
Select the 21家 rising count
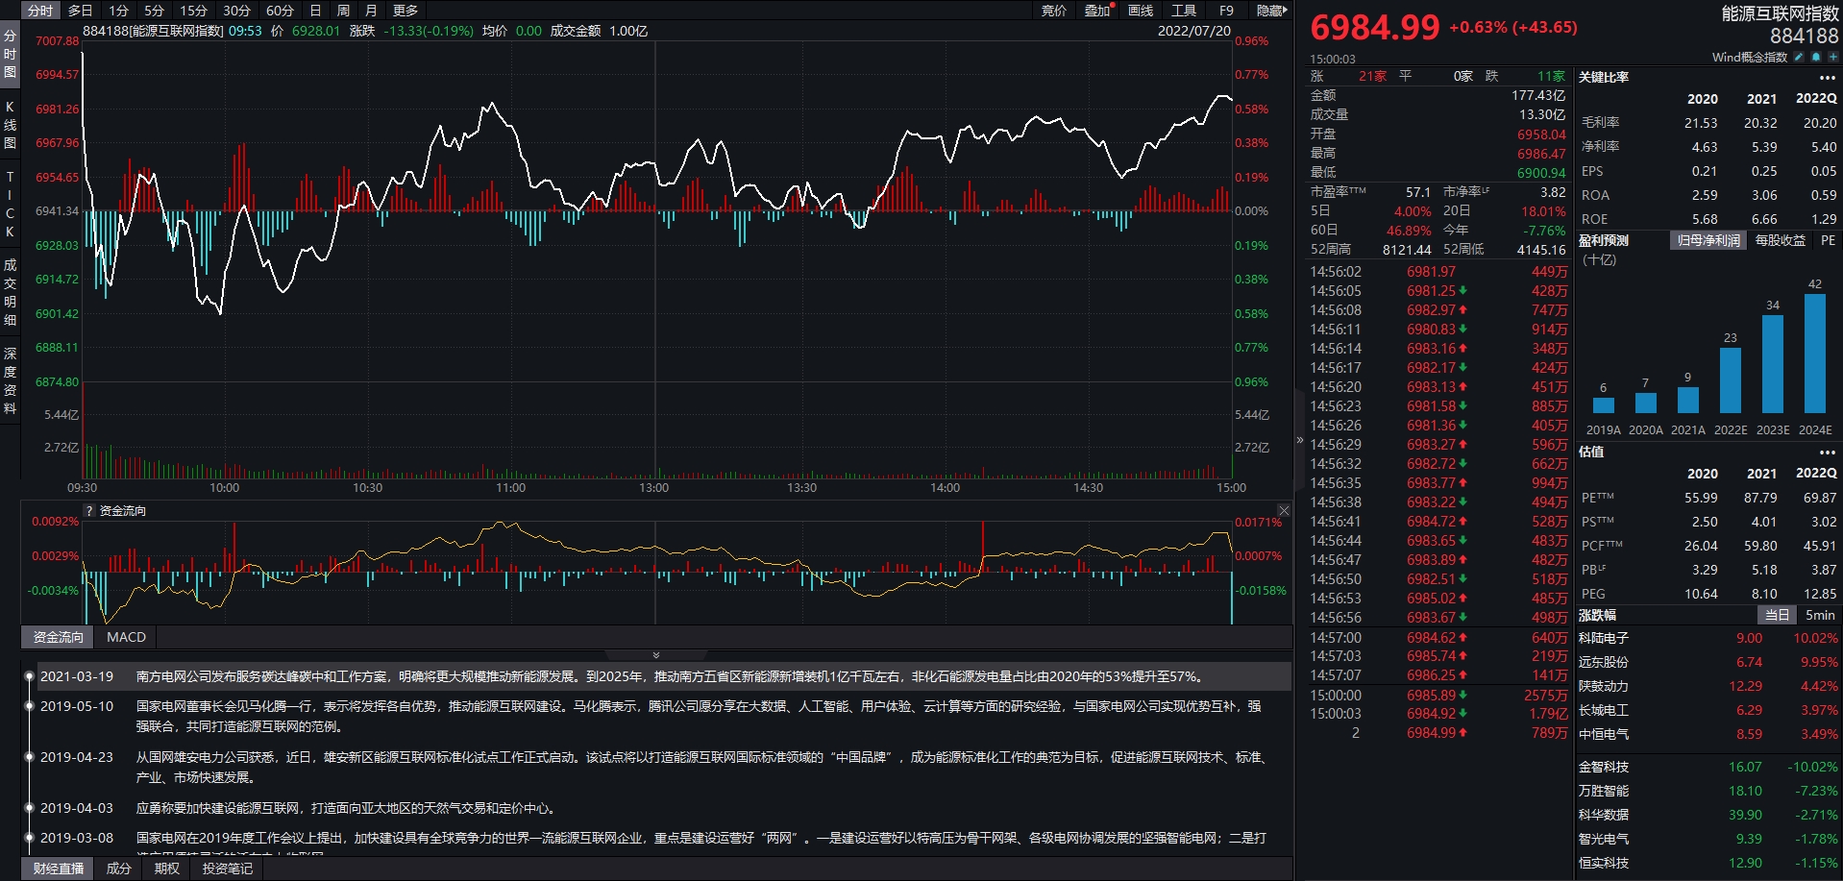point(1372,76)
